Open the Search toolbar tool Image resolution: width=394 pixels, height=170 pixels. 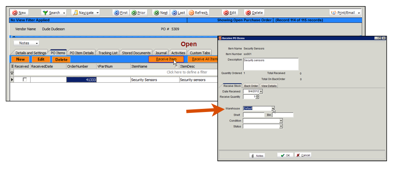pos(54,12)
